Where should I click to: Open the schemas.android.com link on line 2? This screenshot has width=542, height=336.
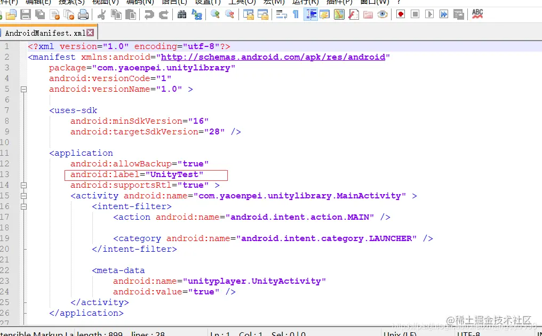273,57
